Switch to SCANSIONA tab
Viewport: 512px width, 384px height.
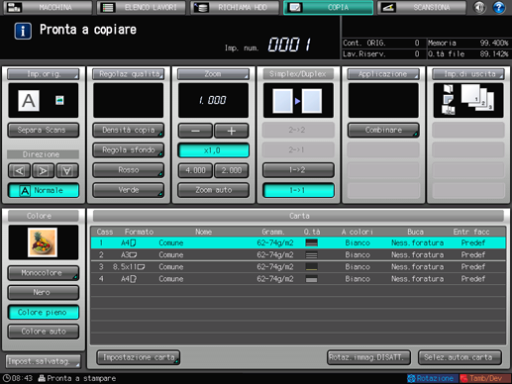422,7
